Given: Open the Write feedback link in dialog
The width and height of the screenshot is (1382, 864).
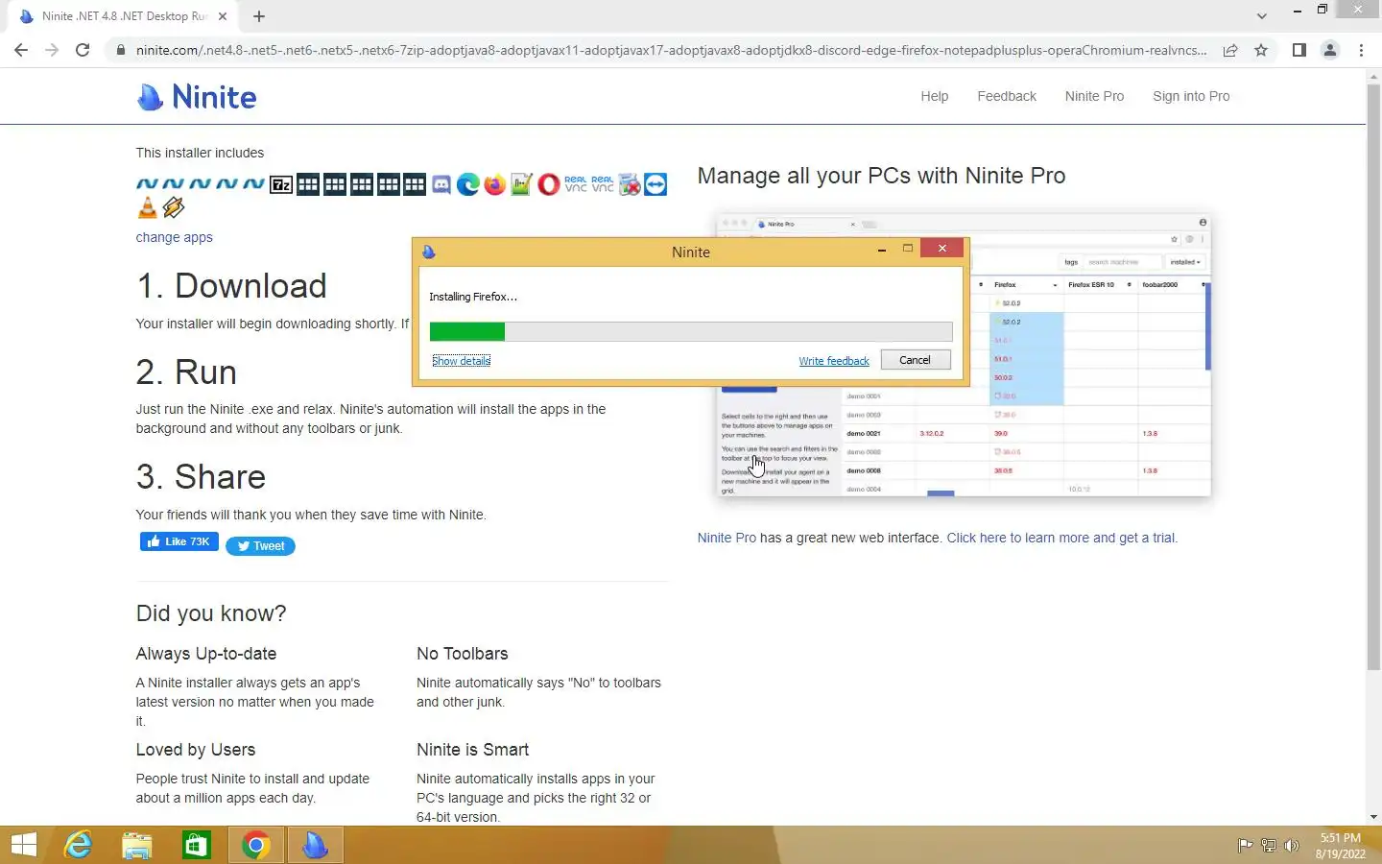Looking at the screenshot, I should tap(834, 361).
